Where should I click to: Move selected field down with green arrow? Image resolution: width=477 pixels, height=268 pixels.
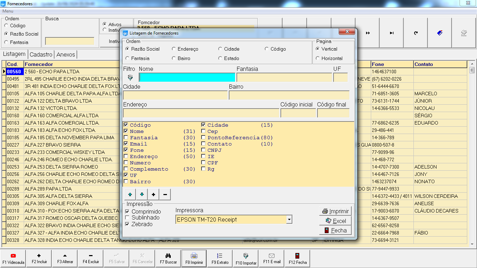click(x=142, y=194)
